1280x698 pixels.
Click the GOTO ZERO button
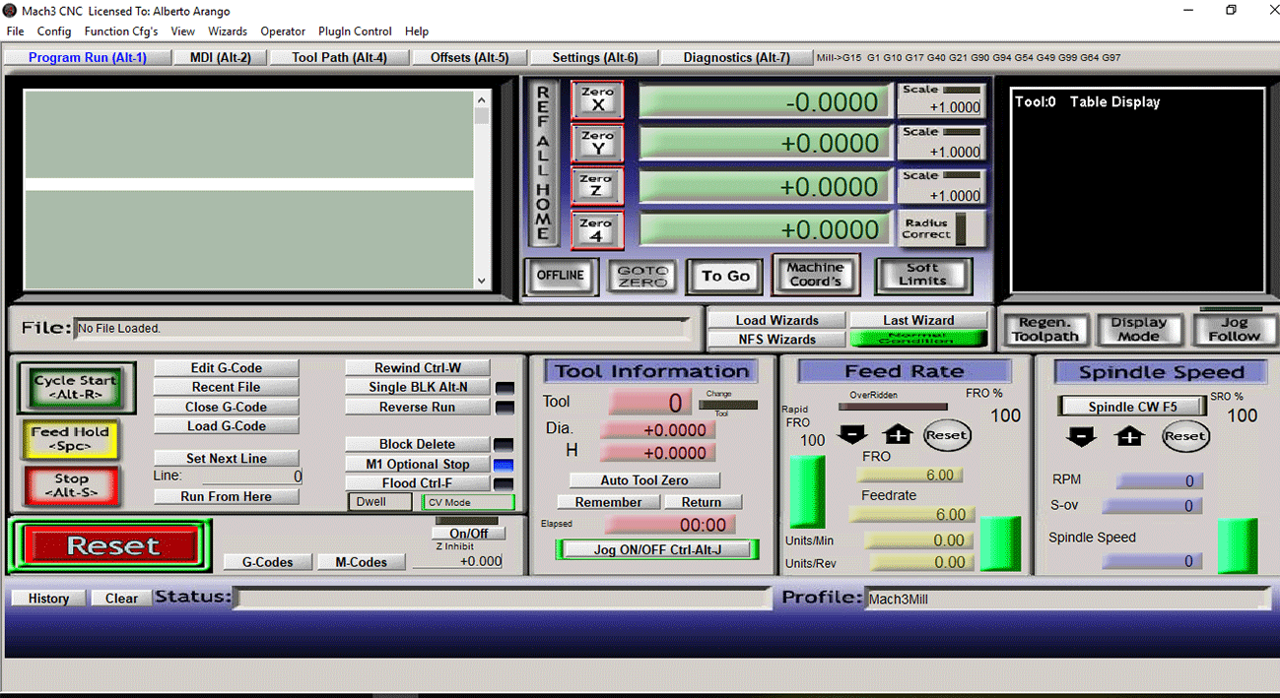click(x=643, y=276)
